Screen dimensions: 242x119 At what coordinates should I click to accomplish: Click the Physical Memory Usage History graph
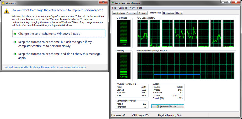186,66
